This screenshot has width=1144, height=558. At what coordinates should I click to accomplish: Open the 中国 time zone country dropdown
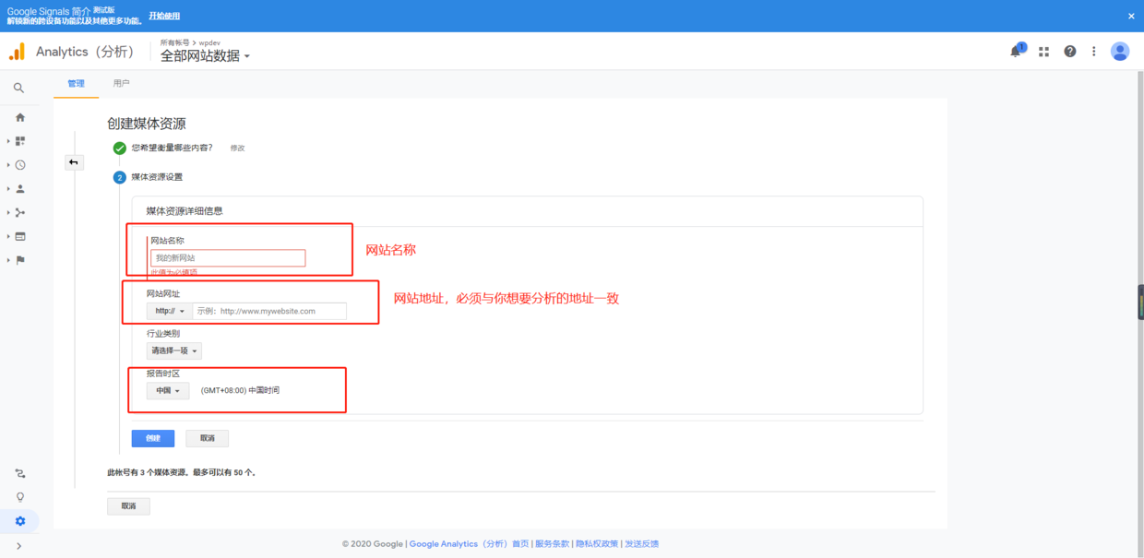pos(167,391)
